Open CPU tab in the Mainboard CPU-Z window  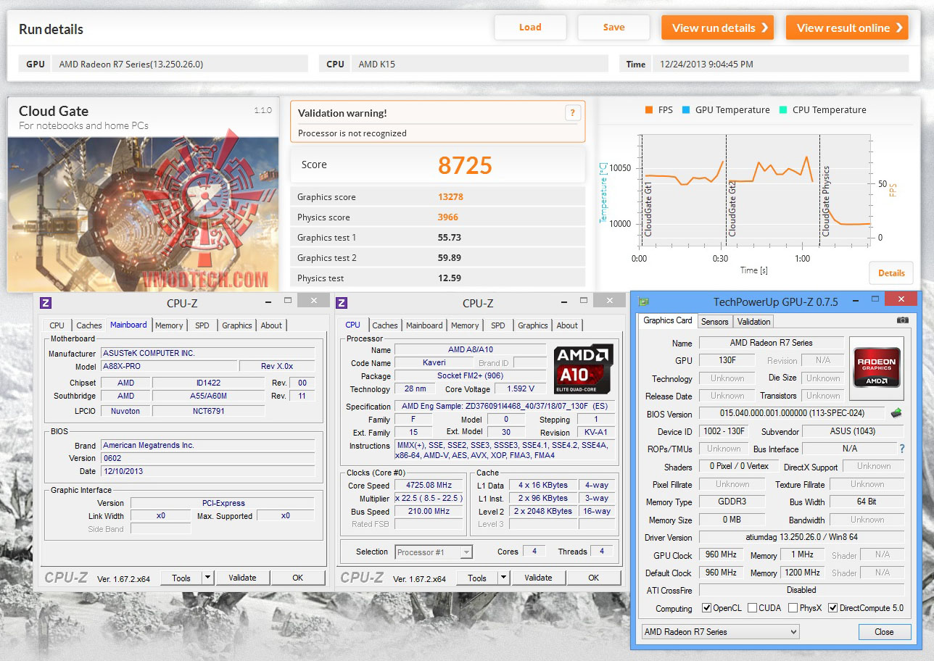tap(57, 325)
